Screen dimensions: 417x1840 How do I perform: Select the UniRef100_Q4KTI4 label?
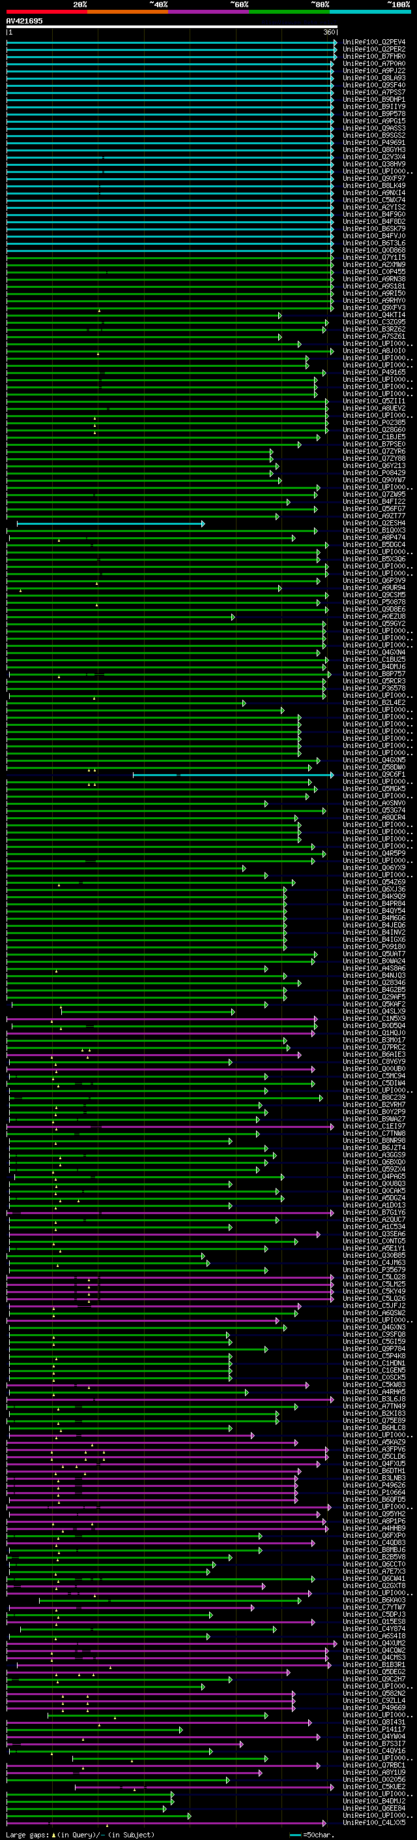(374, 315)
